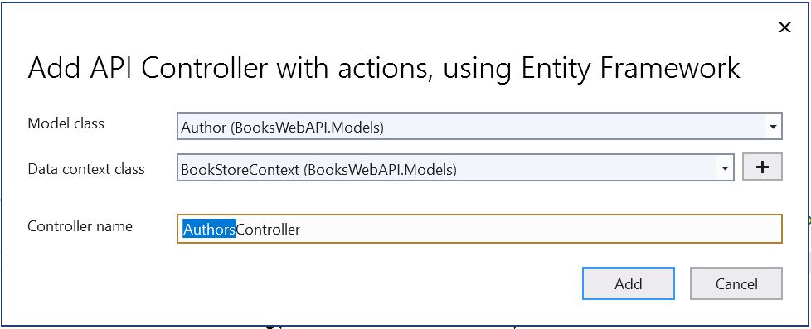Select the BookStoreContext (BooksWebAPI.Models) combo box
The height and width of the screenshot is (329, 811).
pos(455,167)
